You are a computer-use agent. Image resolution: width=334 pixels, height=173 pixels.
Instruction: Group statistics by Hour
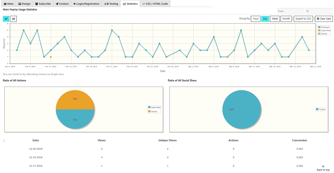(256, 19)
